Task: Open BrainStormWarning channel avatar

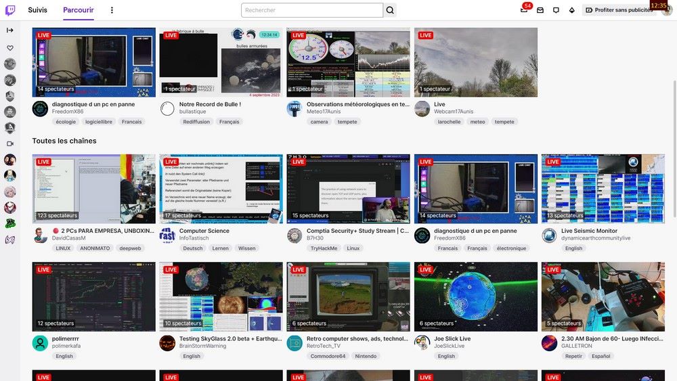Action: tap(167, 343)
